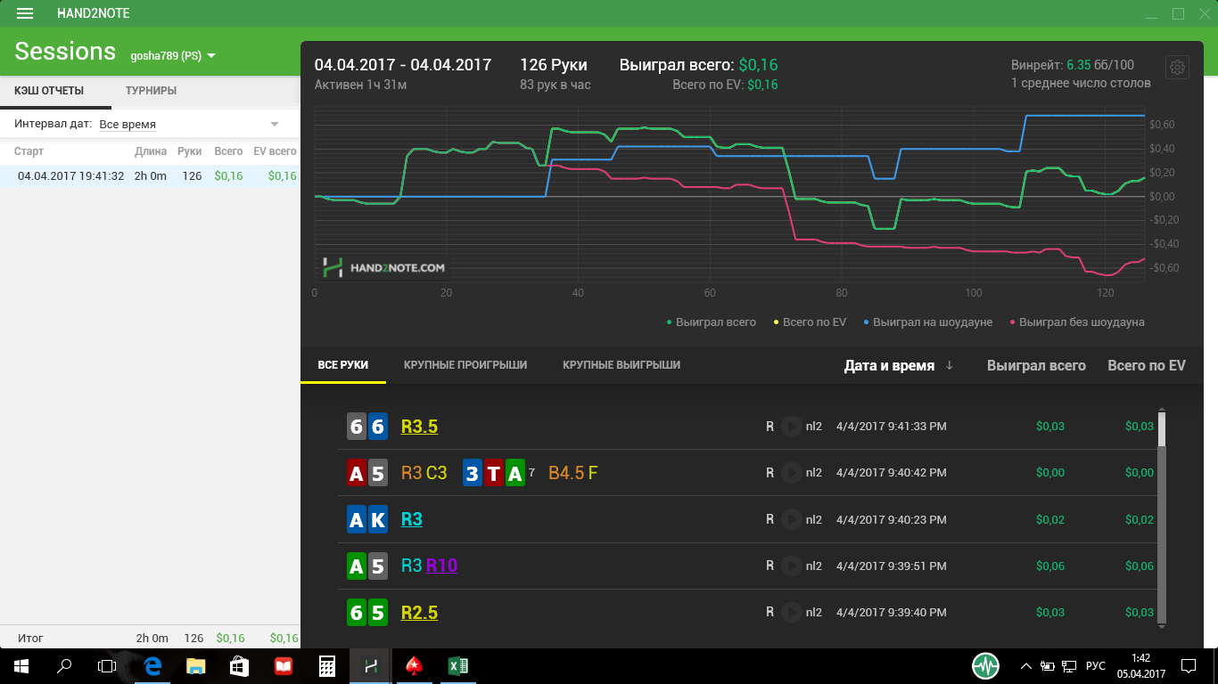Screen dimensions: 1218x684
Task: Sort sessions by EV всего column
Action: [x=275, y=151]
